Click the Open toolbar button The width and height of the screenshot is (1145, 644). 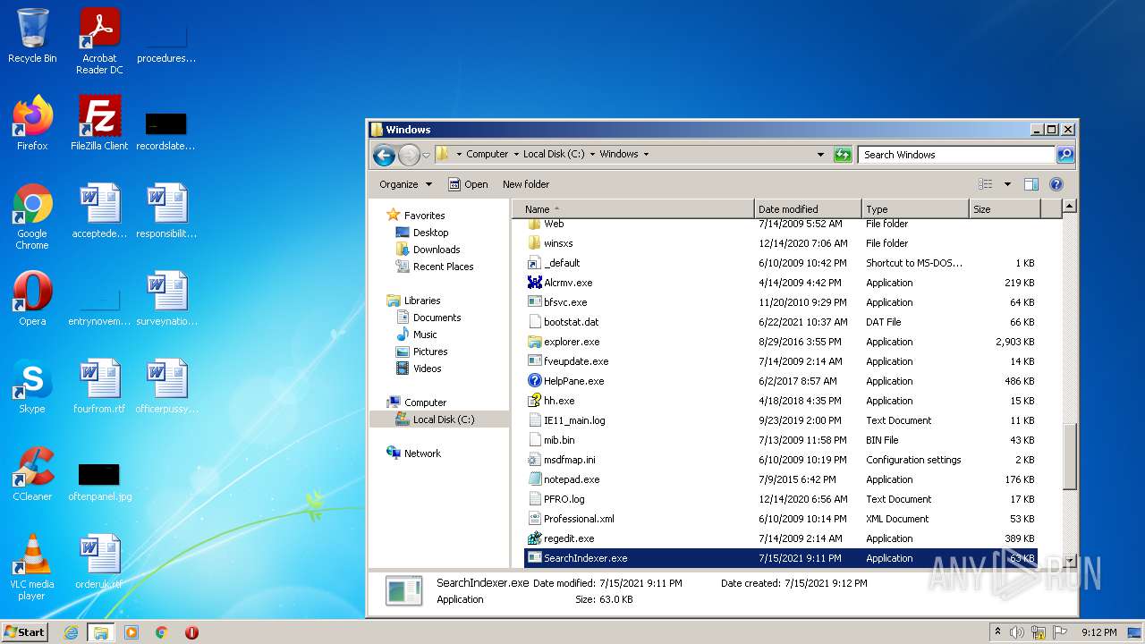(x=468, y=184)
